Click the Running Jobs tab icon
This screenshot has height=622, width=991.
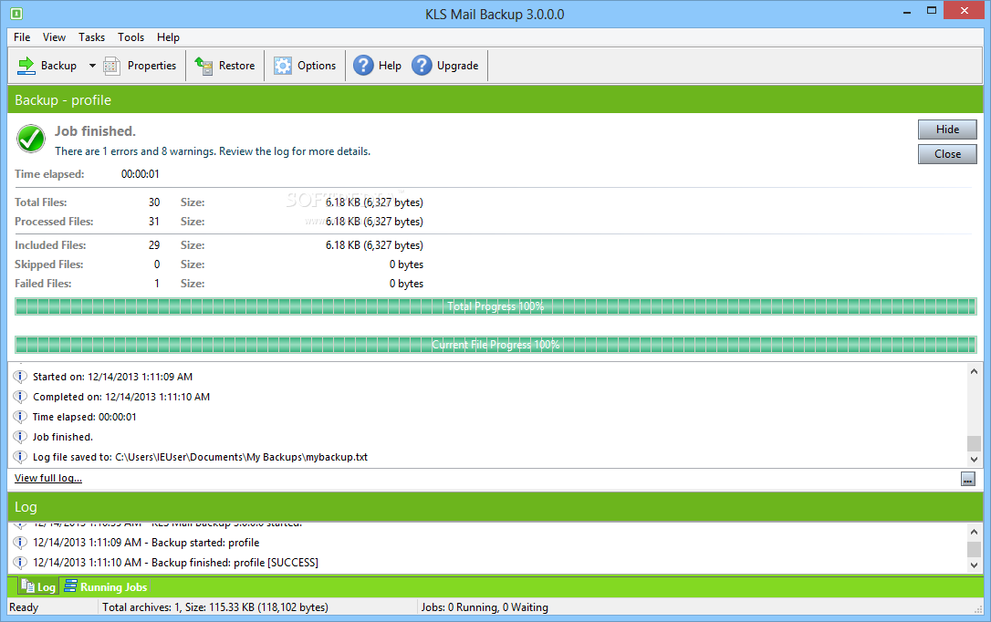(71, 586)
